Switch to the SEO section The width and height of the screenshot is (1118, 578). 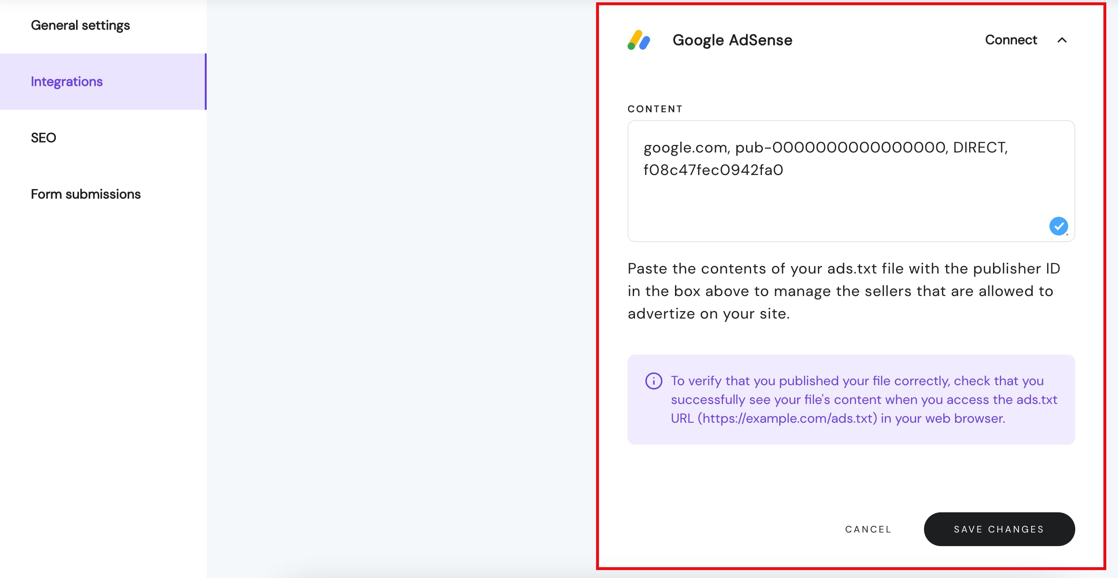[x=43, y=137]
